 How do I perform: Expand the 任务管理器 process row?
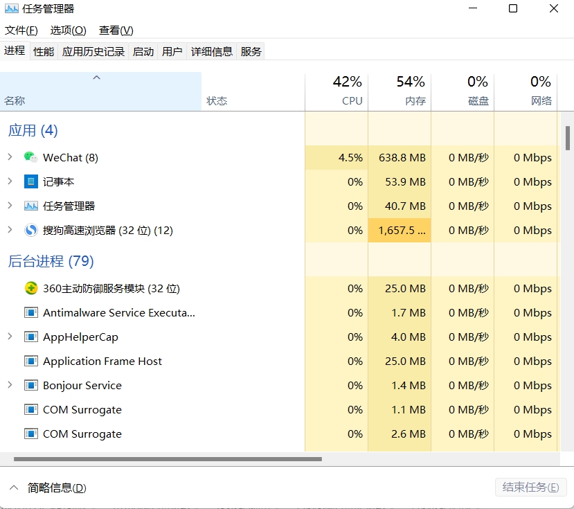10,206
